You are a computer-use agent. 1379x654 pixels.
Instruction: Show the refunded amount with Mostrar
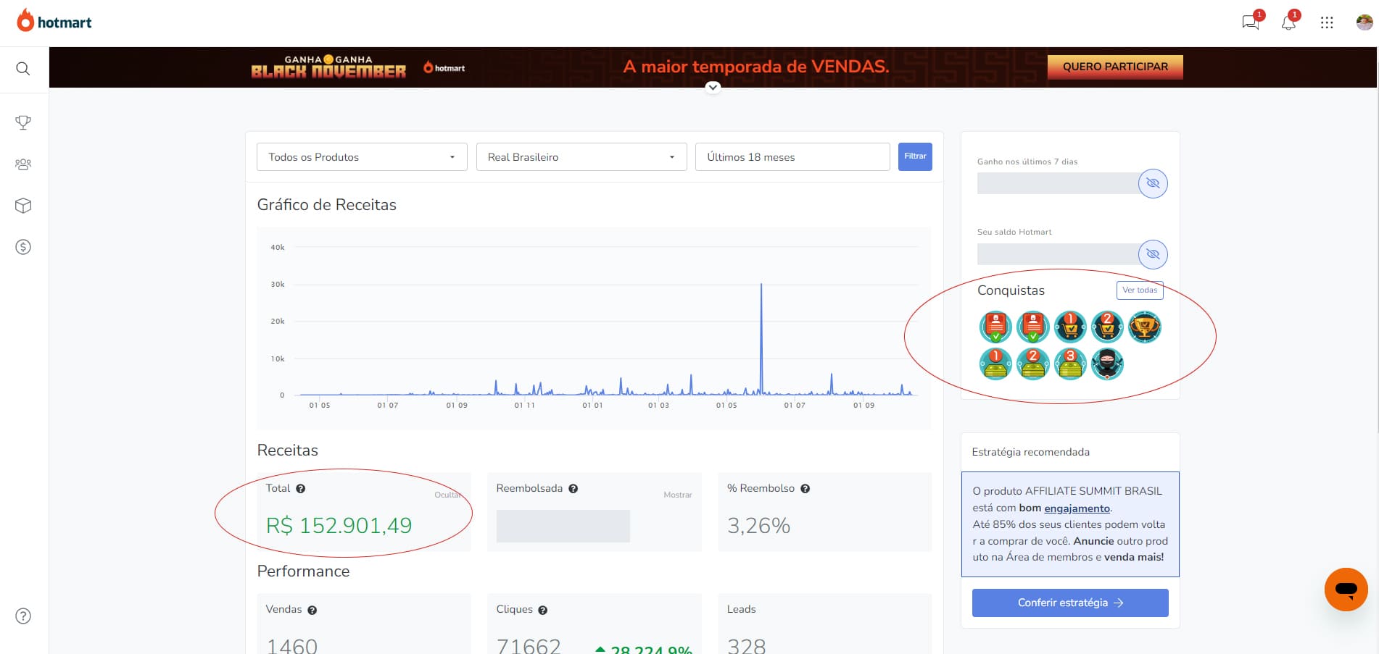click(x=677, y=495)
